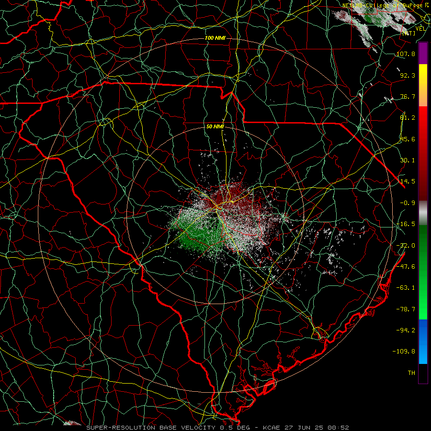Click the "NEXLAB-College of DuPage" header text

coord(382,5)
